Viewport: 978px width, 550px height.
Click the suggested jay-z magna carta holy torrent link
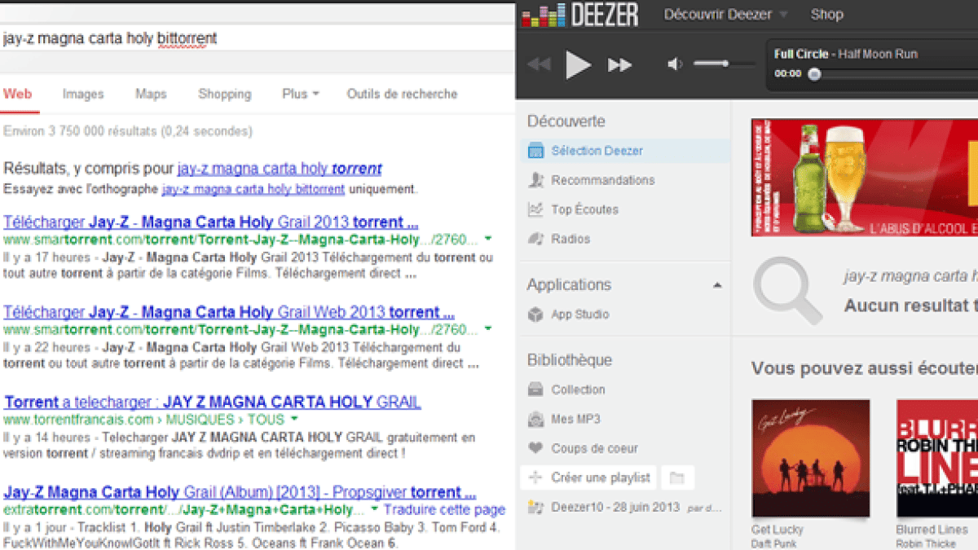(280, 169)
